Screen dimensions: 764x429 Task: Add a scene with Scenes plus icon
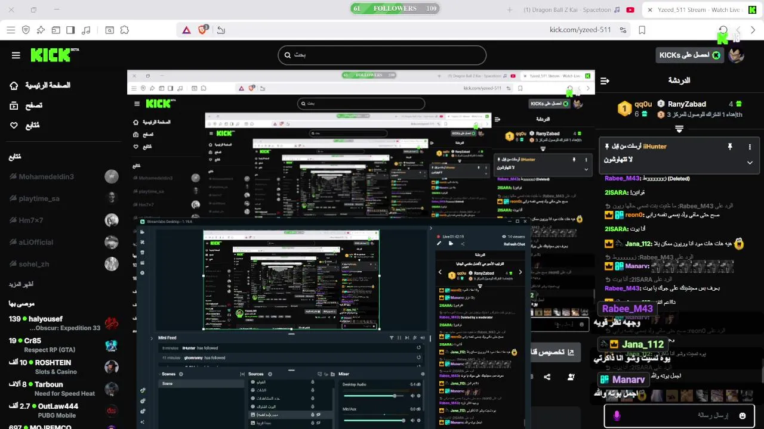(x=181, y=374)
